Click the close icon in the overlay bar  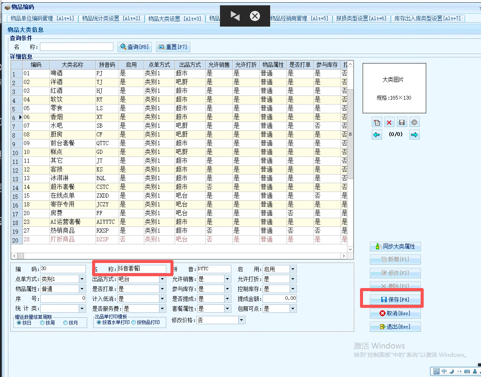pyautogui.click(x=255, y=16)
